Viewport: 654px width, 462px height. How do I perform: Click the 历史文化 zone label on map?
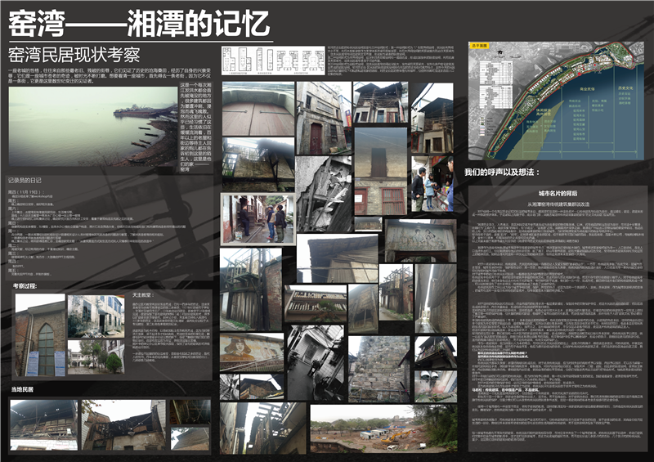coord(625,88)
